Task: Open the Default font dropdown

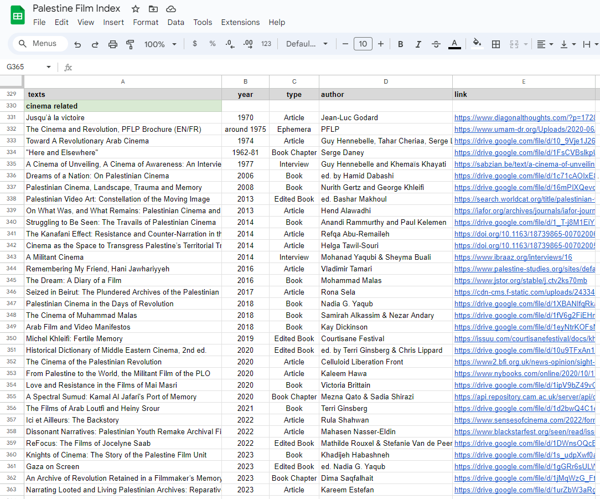Action: click(307, 44)
